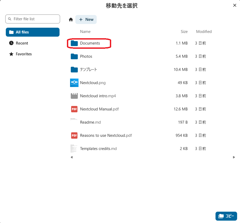Viewport: 240px width, 223px height.
Task: Click the Filter file list field
Action: coord(36,19)
